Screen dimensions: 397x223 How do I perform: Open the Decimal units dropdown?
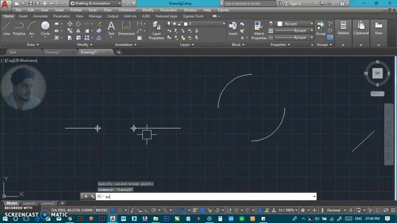coord(336,210)
